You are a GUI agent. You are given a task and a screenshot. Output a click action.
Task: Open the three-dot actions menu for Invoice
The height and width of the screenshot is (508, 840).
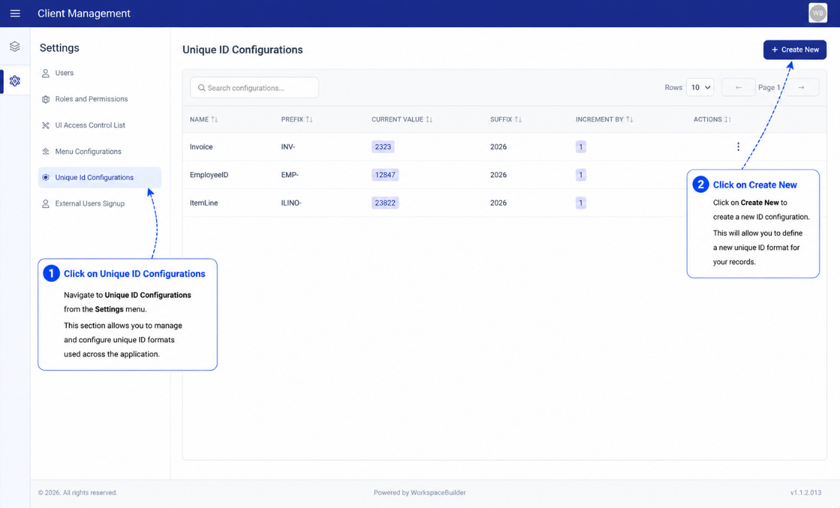coord(738,147)
